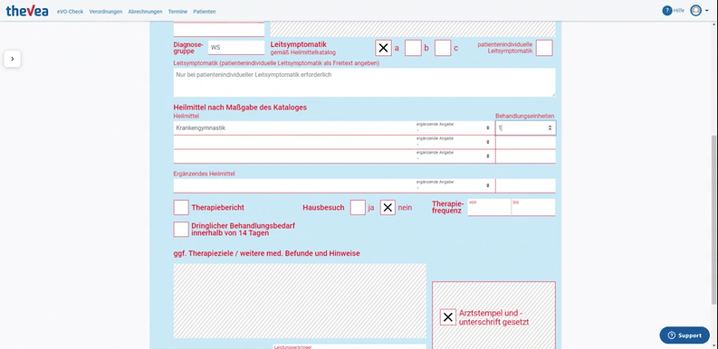Open the Hilfe question mark icon

(666, 11)
